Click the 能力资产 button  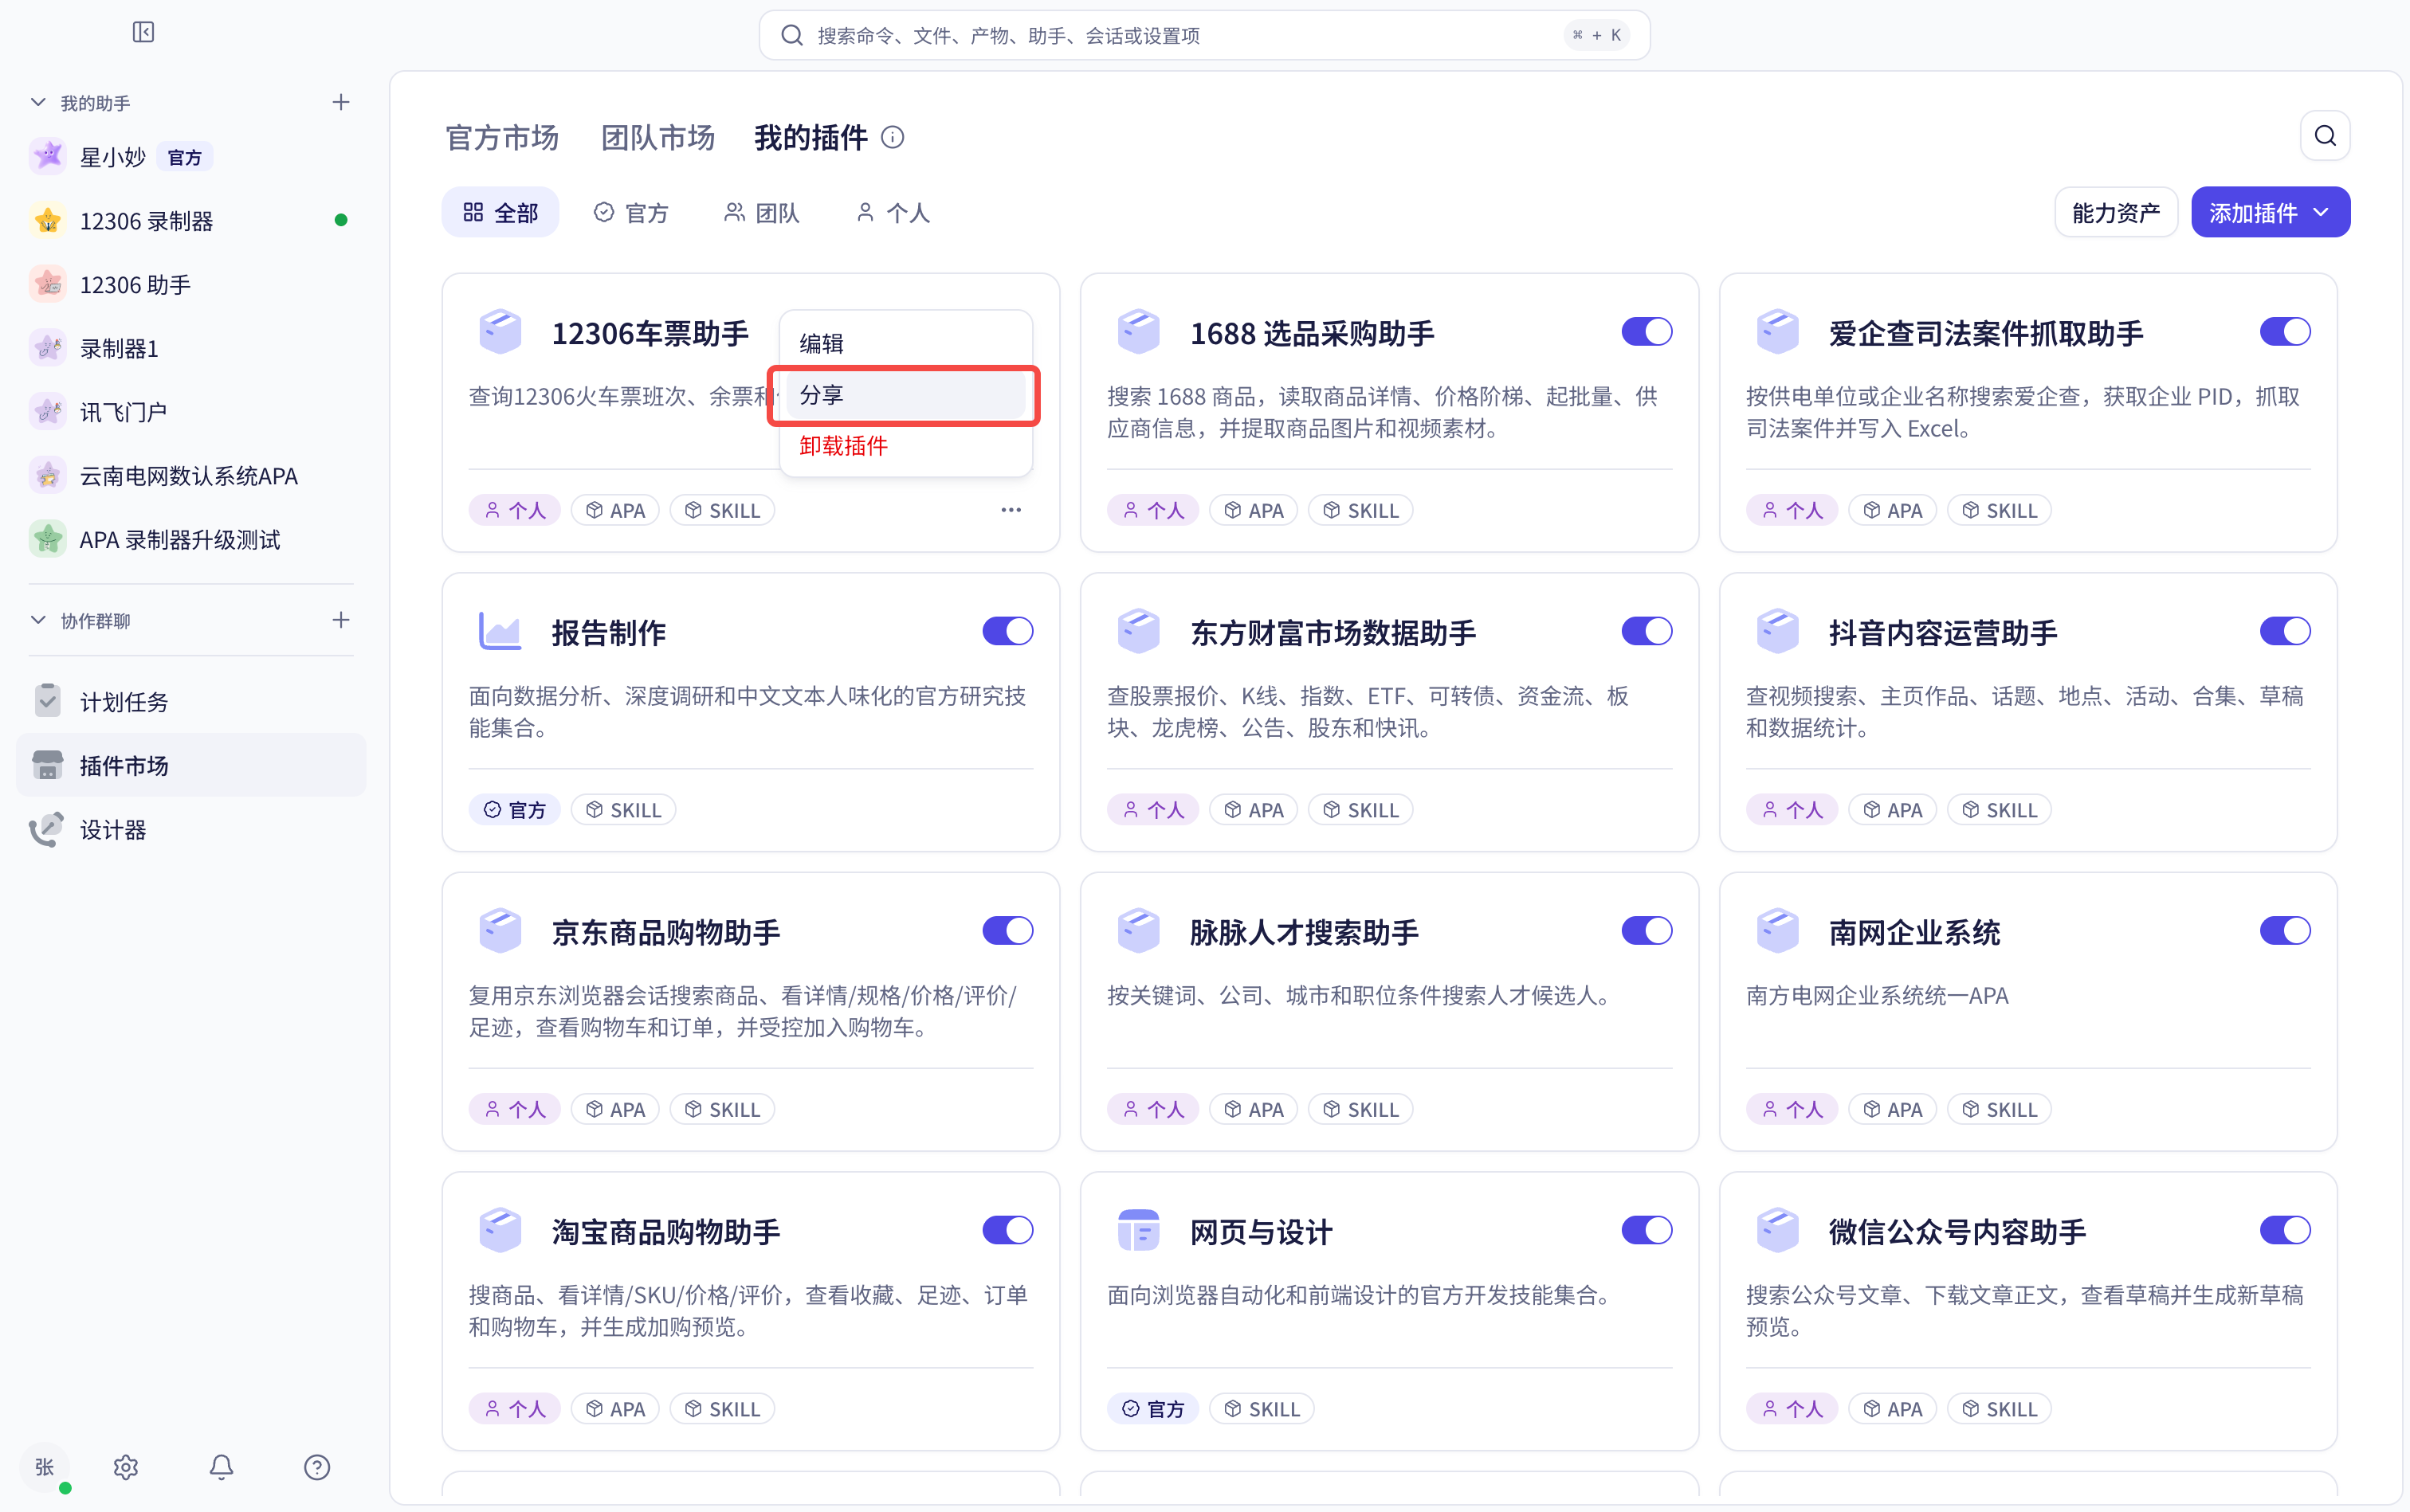[x=2115, y=212]
